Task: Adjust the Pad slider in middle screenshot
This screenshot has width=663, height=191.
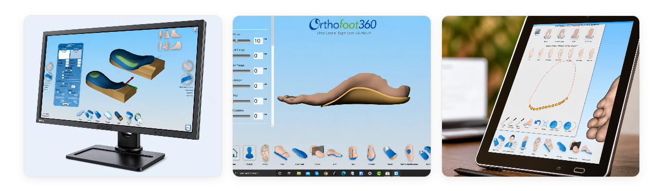Action: coord(242,102)
